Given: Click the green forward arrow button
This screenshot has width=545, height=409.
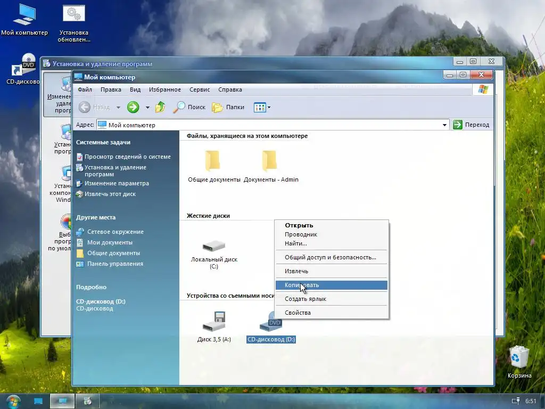Looking at the screenshot, I should [133, 107].
